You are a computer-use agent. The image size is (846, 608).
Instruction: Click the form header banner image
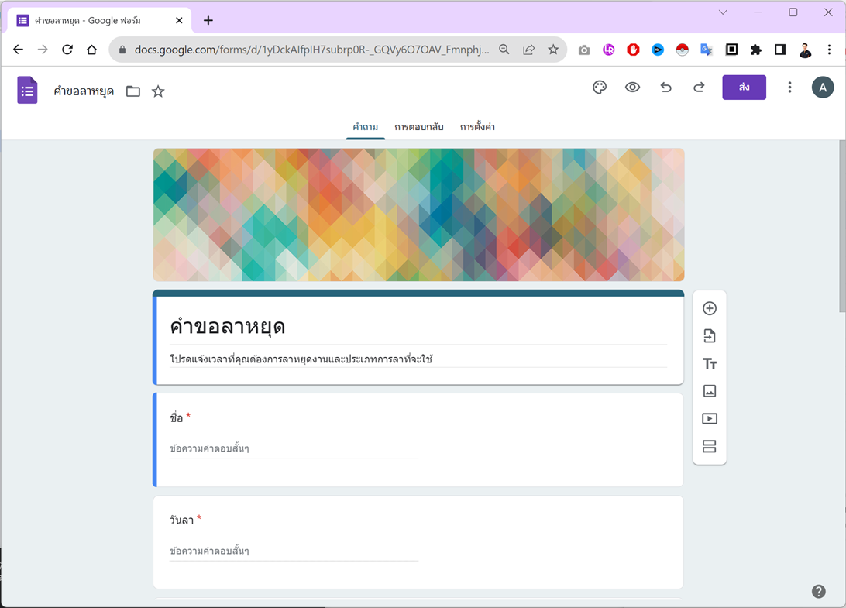pos(418,215)
